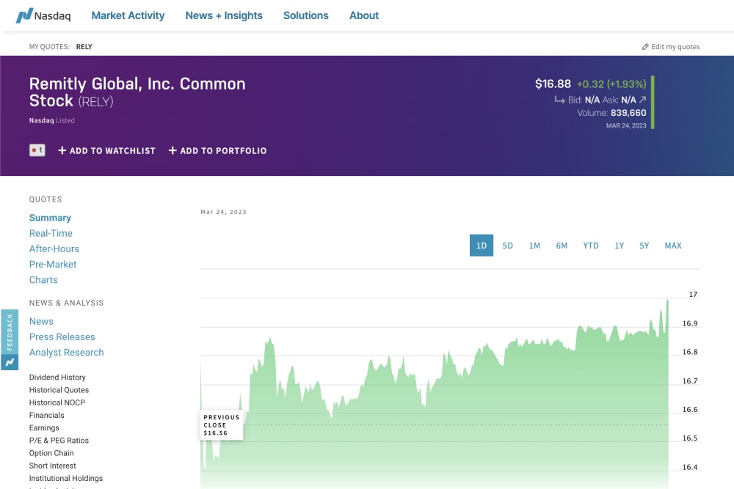
Task: Open Earnings page
Action: tap(44, 427)
